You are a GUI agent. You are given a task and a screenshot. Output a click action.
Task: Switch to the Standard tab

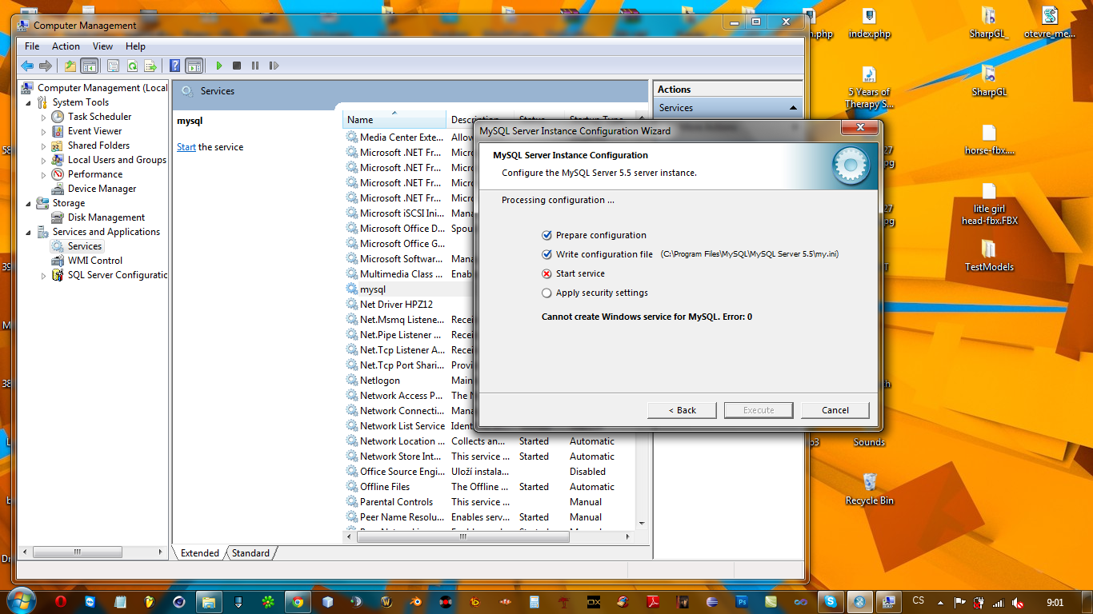point(250,553)
